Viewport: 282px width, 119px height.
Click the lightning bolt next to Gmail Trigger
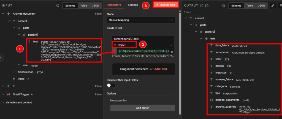(32, 94)
